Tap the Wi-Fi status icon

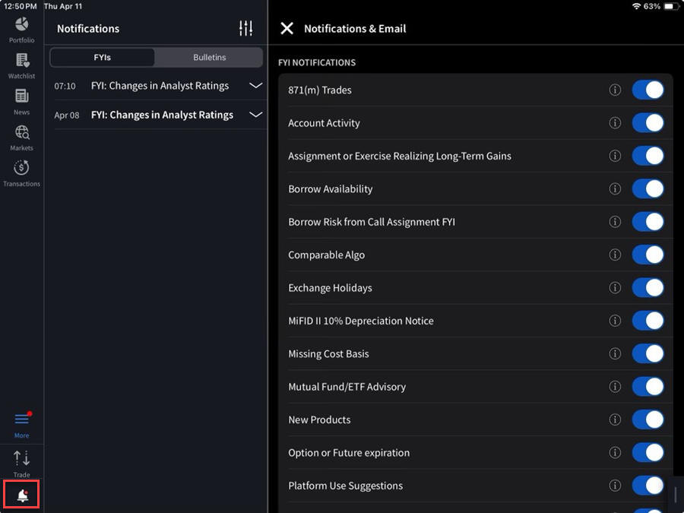point(636,6)
